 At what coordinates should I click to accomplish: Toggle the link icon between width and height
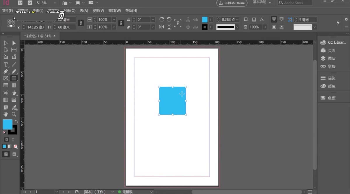81,23
